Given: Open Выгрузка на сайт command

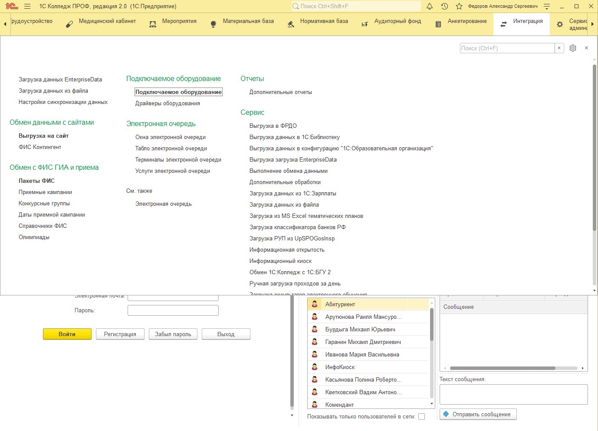Looking at the screenshot, I should coord(43,136).
